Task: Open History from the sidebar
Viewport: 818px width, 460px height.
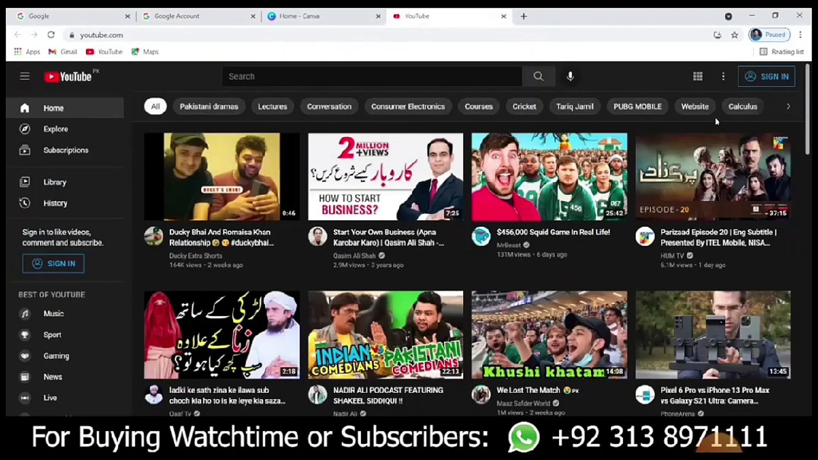Action: (x=55, y=203)
